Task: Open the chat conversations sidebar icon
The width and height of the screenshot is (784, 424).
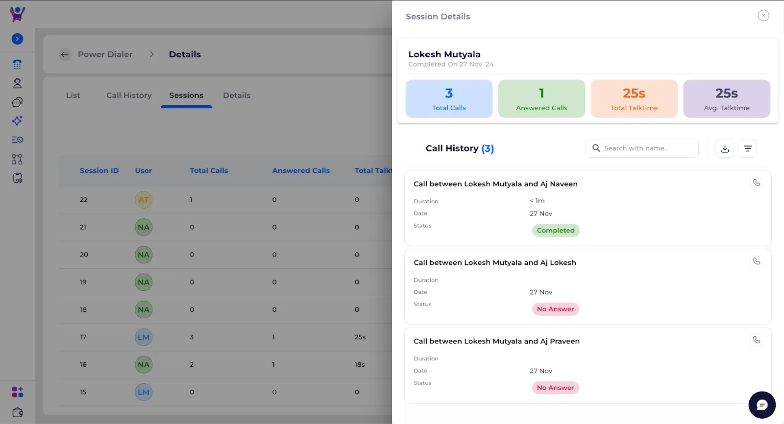Action: tap(17, 102)
